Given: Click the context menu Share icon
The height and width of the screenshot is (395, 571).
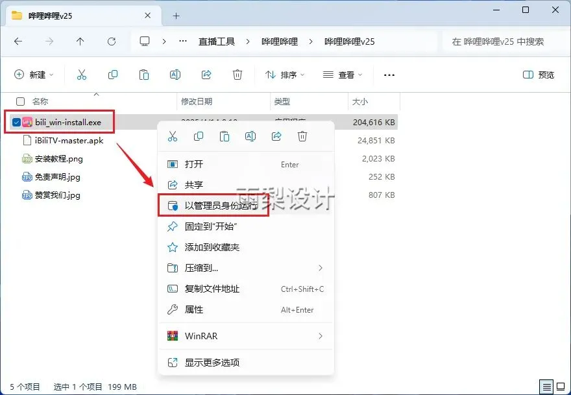Looking at the screenshot, I should click(x=276, y=136).
